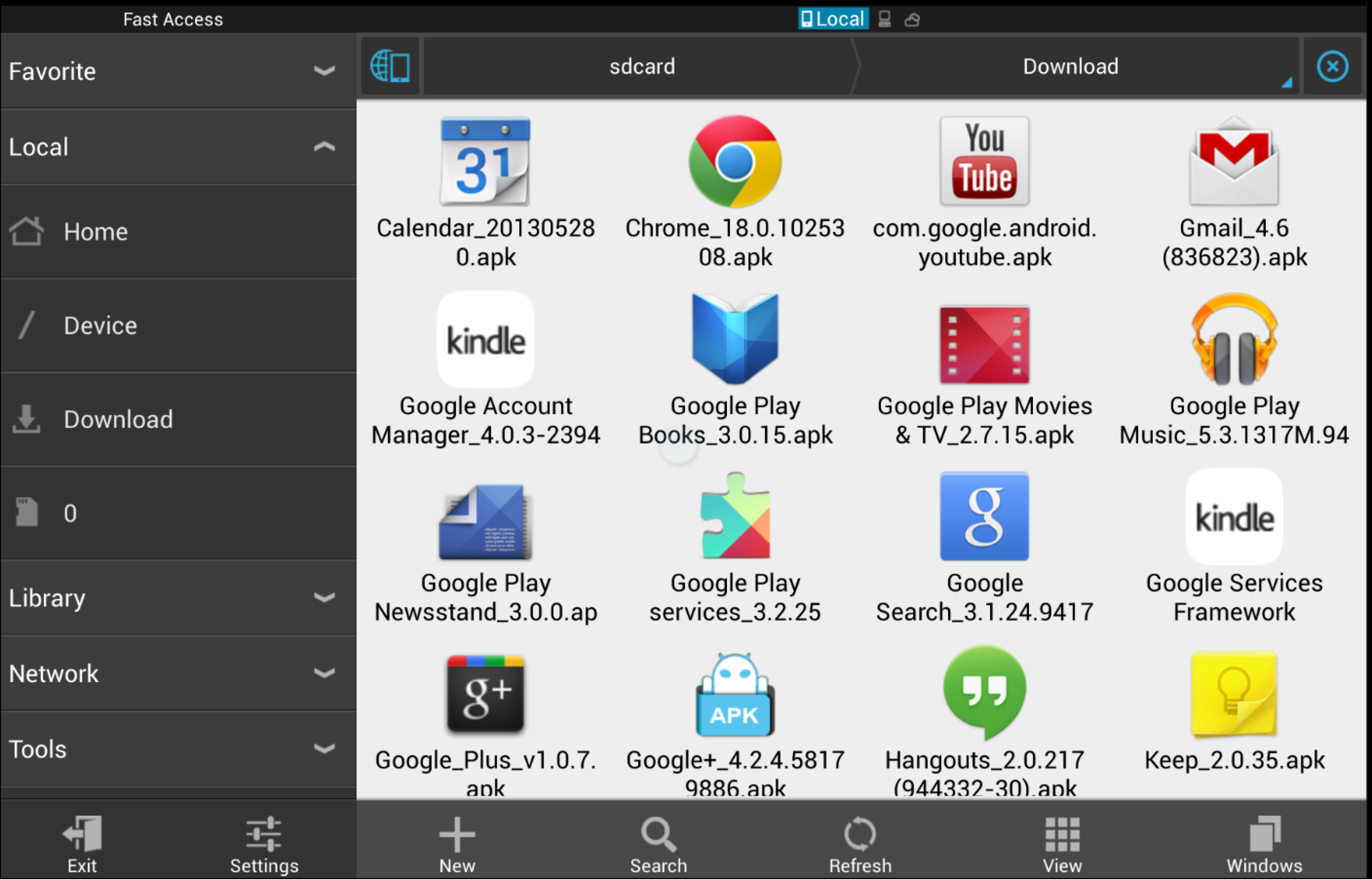Collapse the Local section
The height and width of the screenshot is (879, 1372).
click(x=323, y=147)
